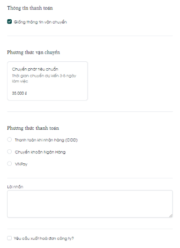Choose the 'Chuyển khoản Ngân Hàng' radio button
Viewport: 180px width, 248px height.
point(9,152)
